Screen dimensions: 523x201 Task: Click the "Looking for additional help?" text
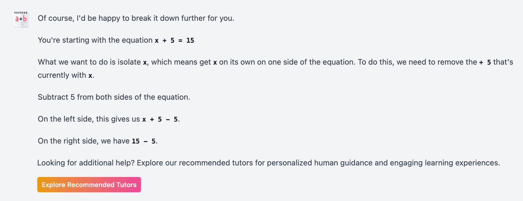pyautogui.click(x=86, y=163)
